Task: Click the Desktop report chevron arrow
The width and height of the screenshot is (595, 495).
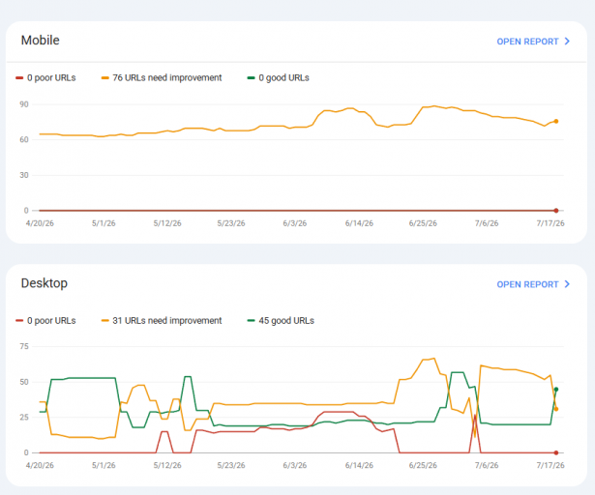Action: pos(567,284)
